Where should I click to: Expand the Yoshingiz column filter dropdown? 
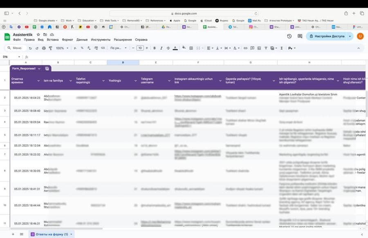[135, 81]
